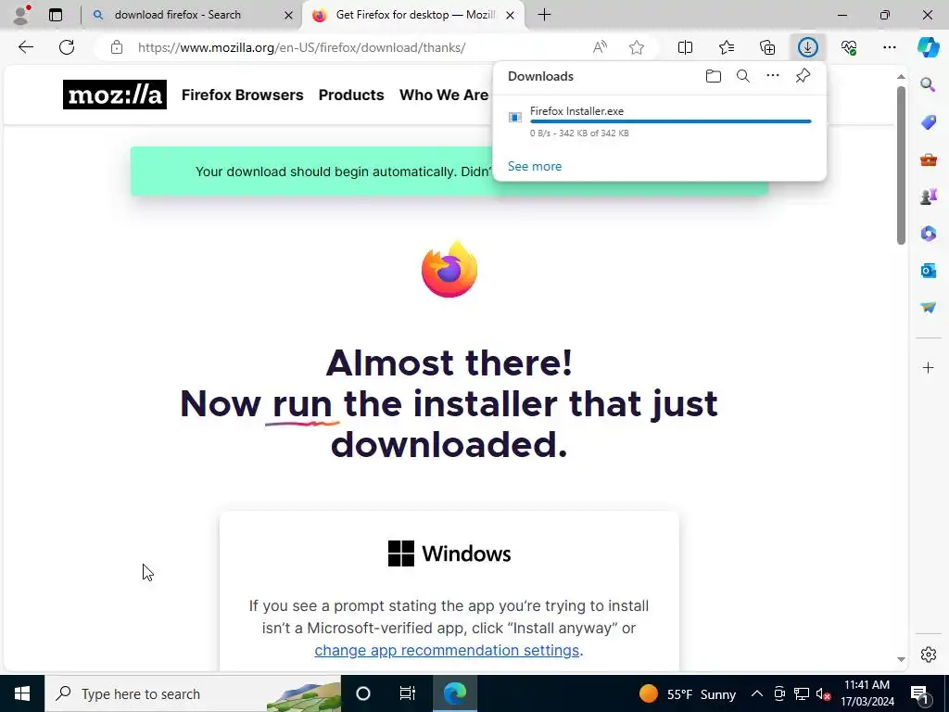Show hidden tray icons chevron

tap(757, 693)
